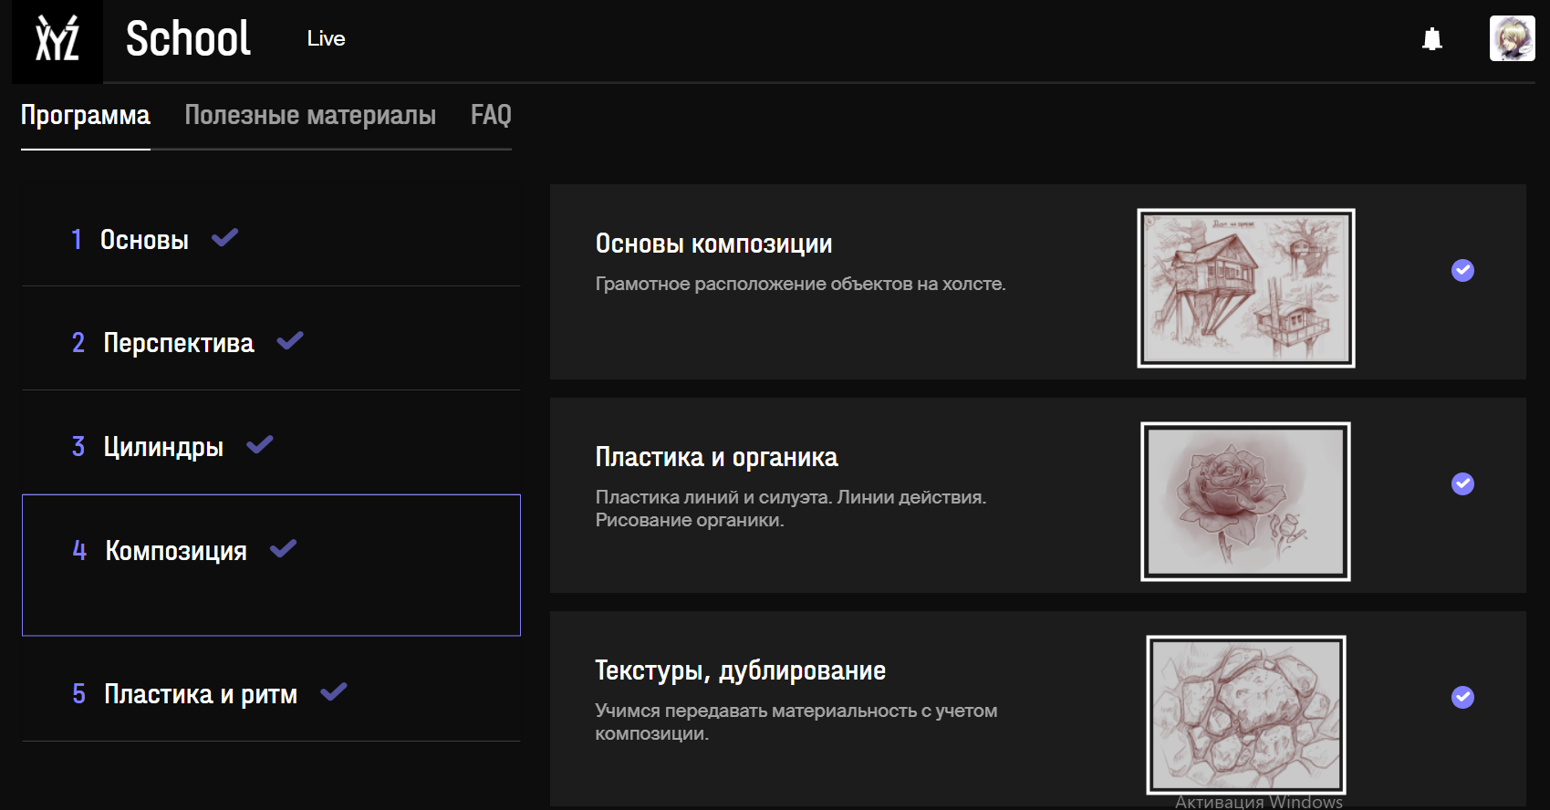Expand module 5 Пластика и ритм
Screen dimensions: 1550x810
click(x=200, y=694)
